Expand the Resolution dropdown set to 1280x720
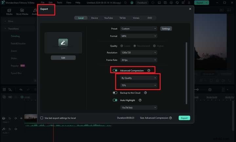This screenshot has height=142, width=236. [138, 52]
